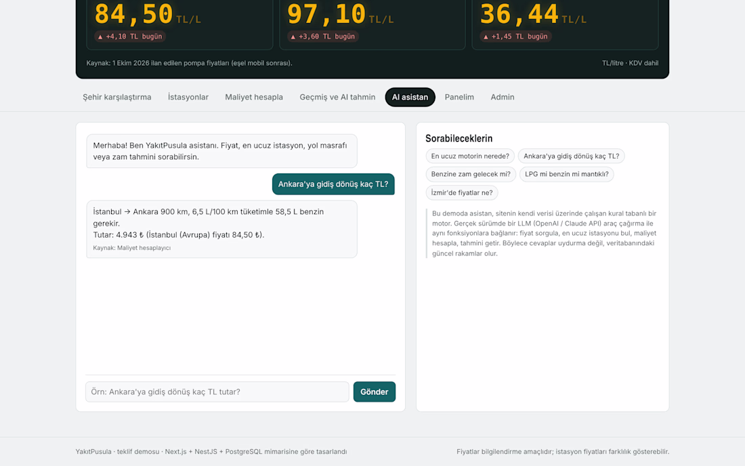Choose the 'En ucuz motorin nerede?' suggestion
Screen dimensions: 745x466
point(470,156)
